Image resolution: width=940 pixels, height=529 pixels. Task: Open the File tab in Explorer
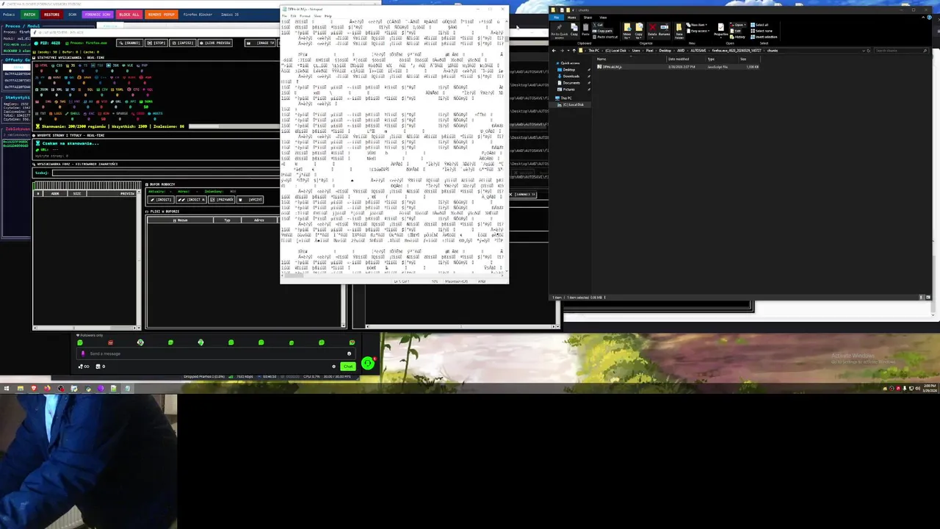click(x=556, y=18)
